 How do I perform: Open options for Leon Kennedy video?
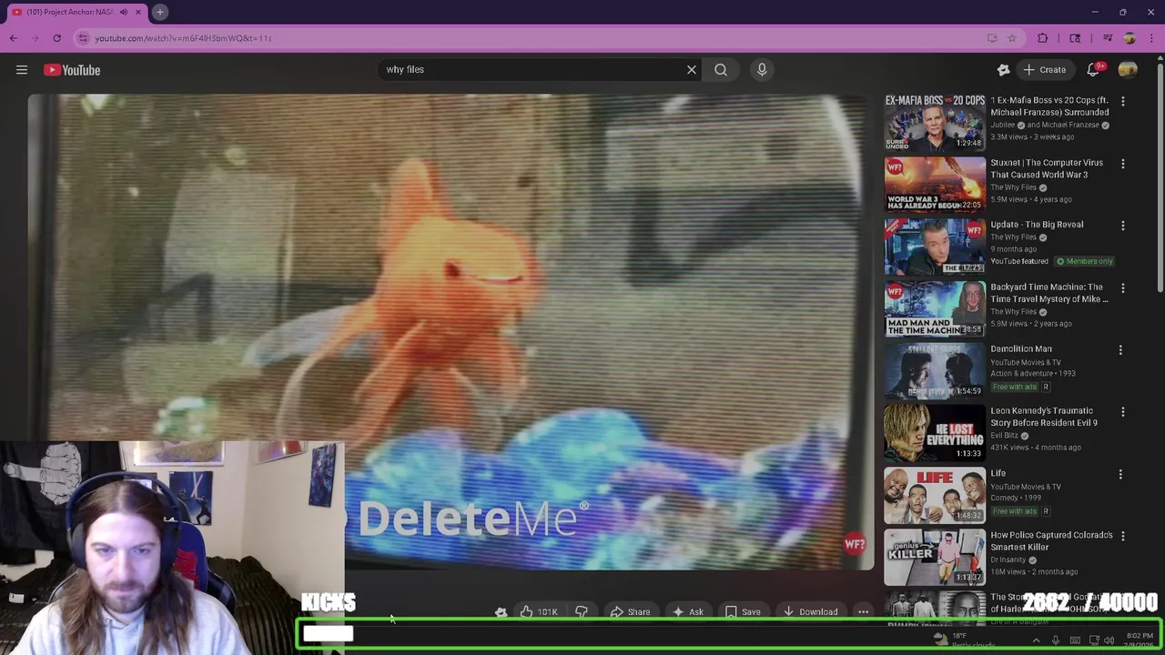pos(1122,412)
